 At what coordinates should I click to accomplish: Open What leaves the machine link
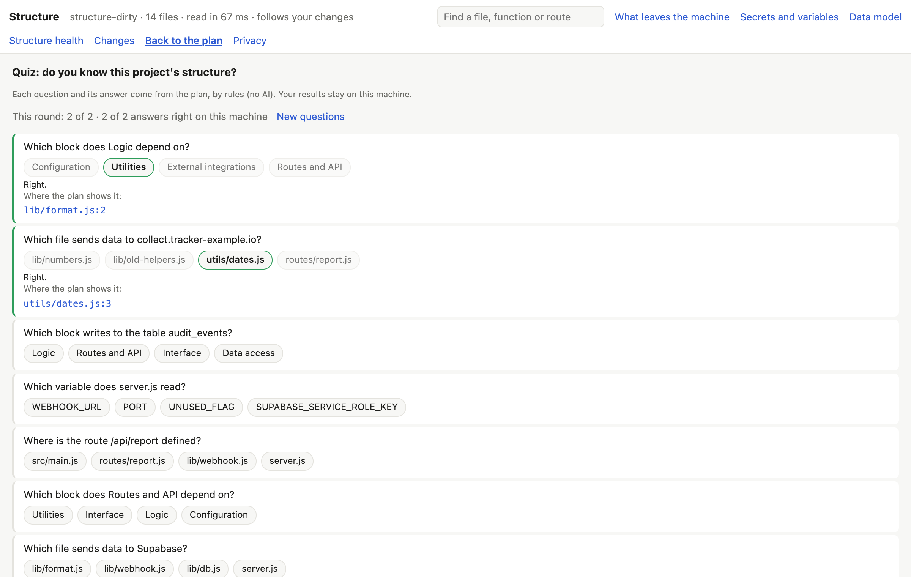coord(672,17)
